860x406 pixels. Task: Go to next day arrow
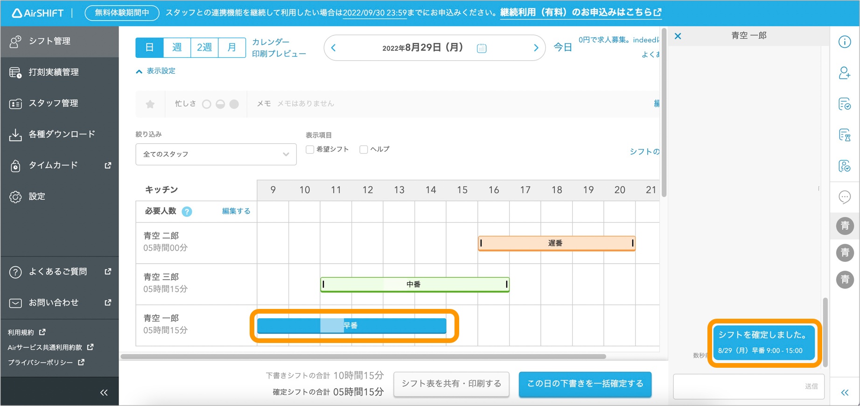pos(536,48)
